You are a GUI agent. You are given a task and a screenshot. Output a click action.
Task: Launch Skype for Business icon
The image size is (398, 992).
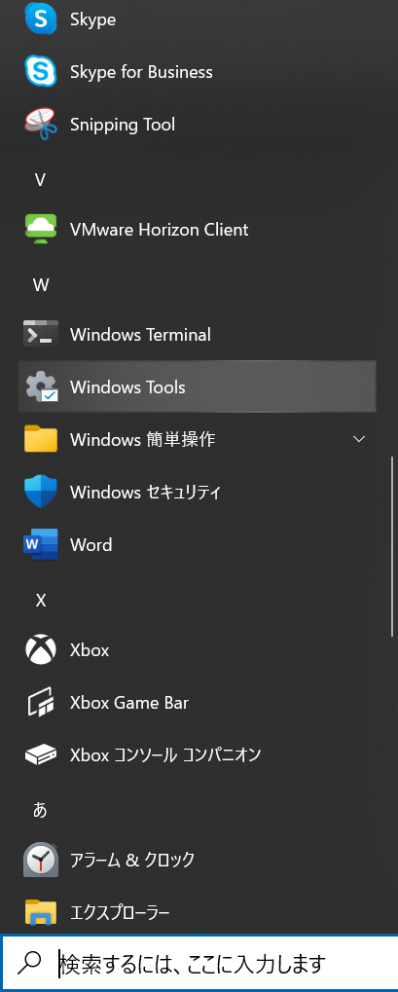point(41,71)
